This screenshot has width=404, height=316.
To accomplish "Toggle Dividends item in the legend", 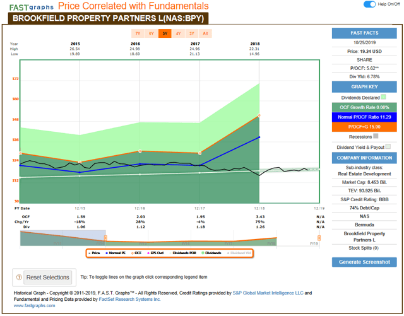I will coord(211,253).
